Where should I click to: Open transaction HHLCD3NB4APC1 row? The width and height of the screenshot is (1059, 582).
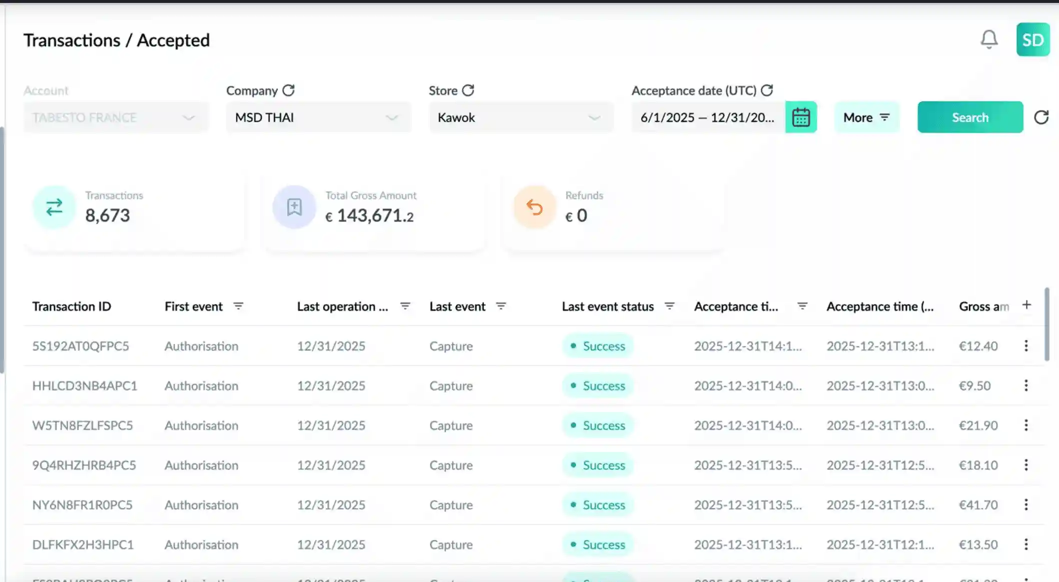[x=84, y=385]
